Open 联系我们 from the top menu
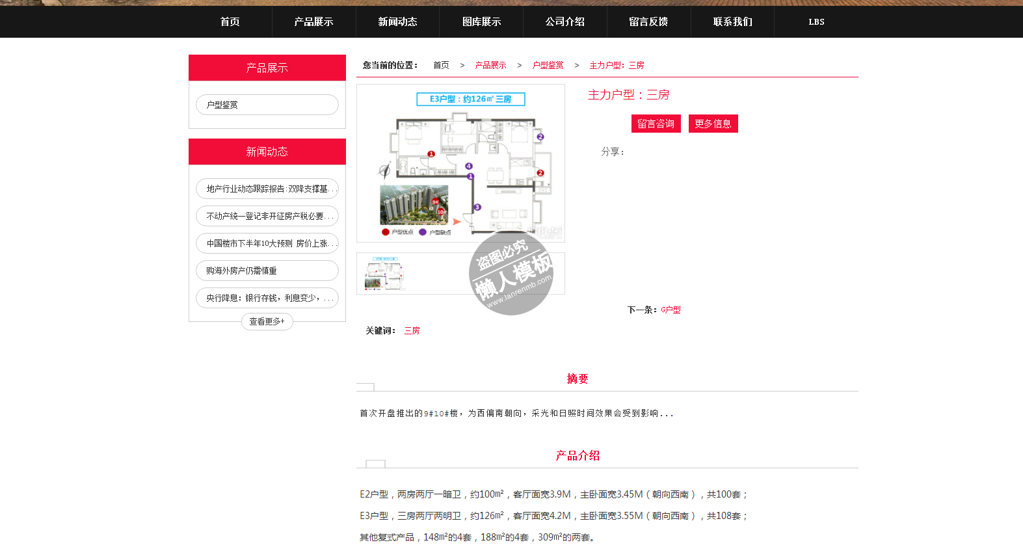The width and height of the screenshot is (1023, 547). tap(732, 21)
